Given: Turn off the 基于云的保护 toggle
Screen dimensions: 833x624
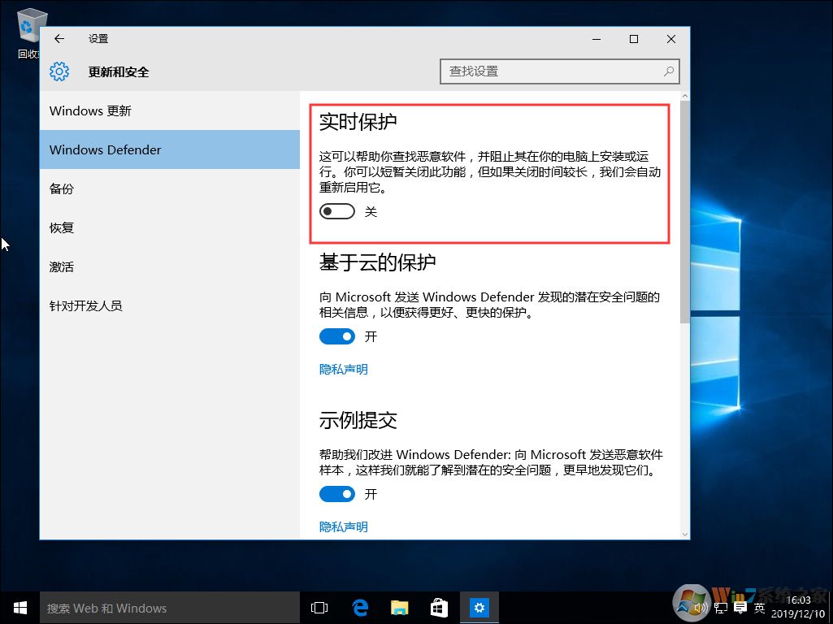Looking at the screenshot, I should point(337,336).
